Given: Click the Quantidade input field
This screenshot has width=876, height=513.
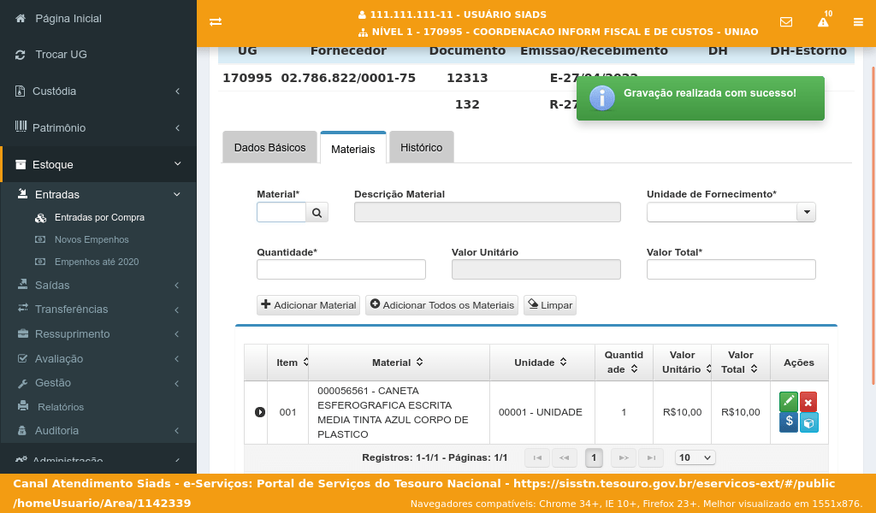Looking at the screenshot, I should (x=341, y=269).
